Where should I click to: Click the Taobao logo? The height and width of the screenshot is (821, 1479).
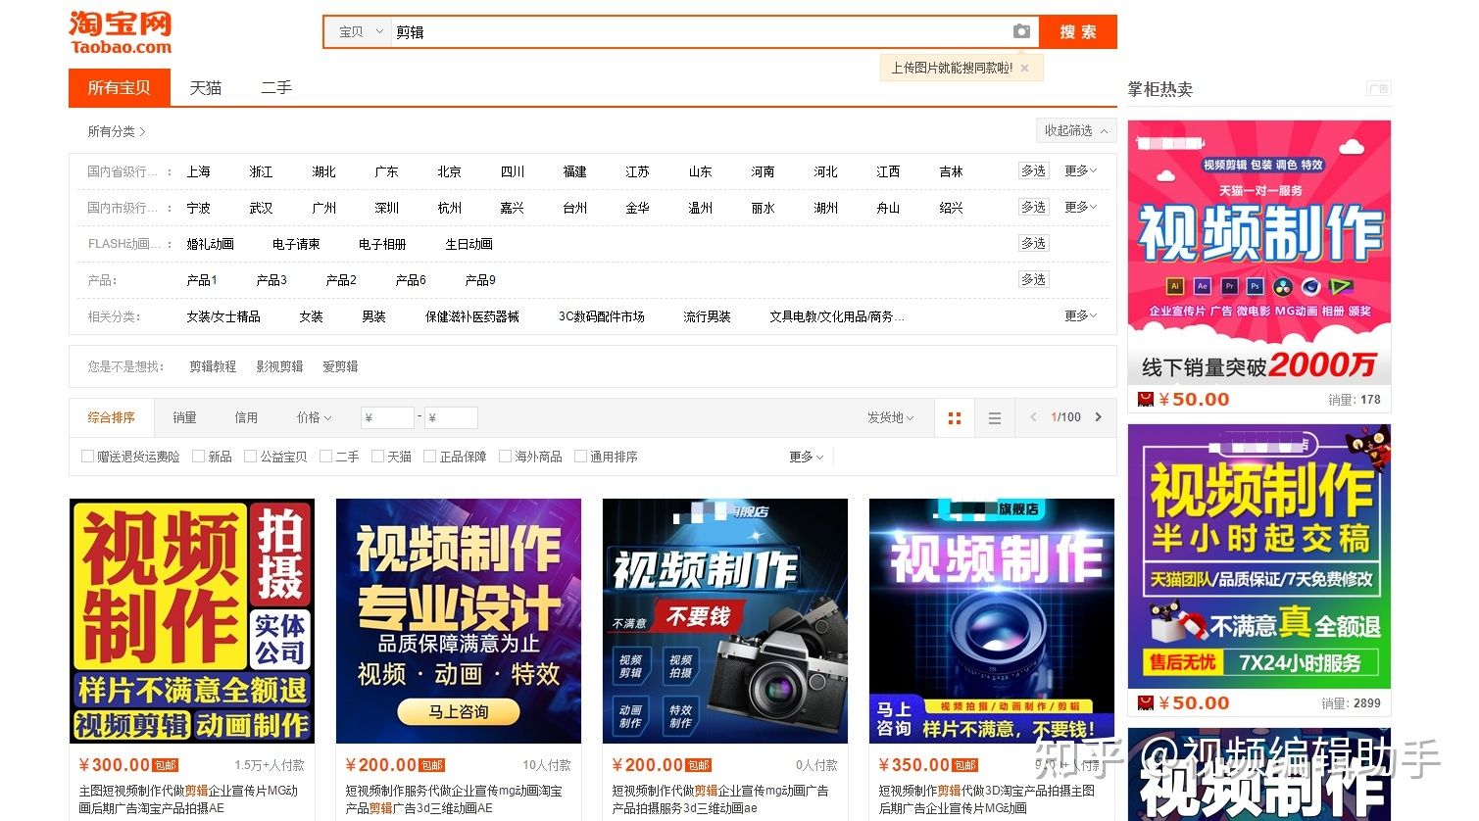(x=121, y=32)
